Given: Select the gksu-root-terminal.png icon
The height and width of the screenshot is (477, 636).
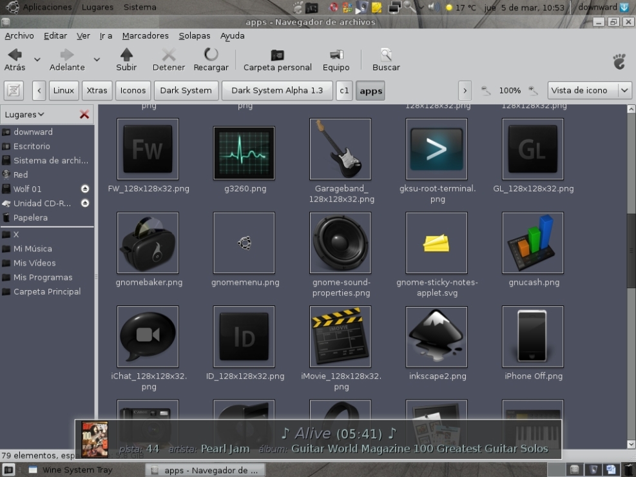Looking at the screenshot, I should (x=436, y=149).
